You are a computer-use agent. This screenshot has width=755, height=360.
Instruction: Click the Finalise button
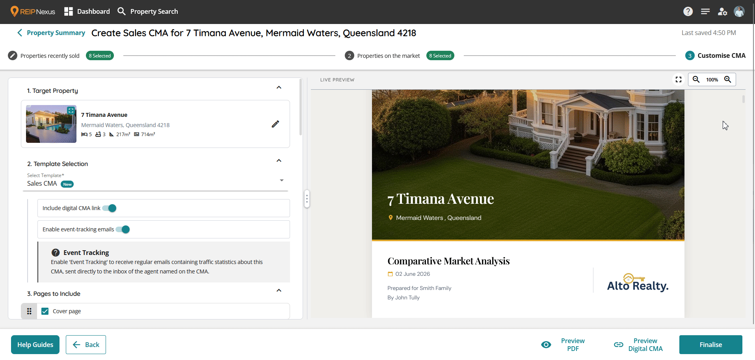[711, 345]
